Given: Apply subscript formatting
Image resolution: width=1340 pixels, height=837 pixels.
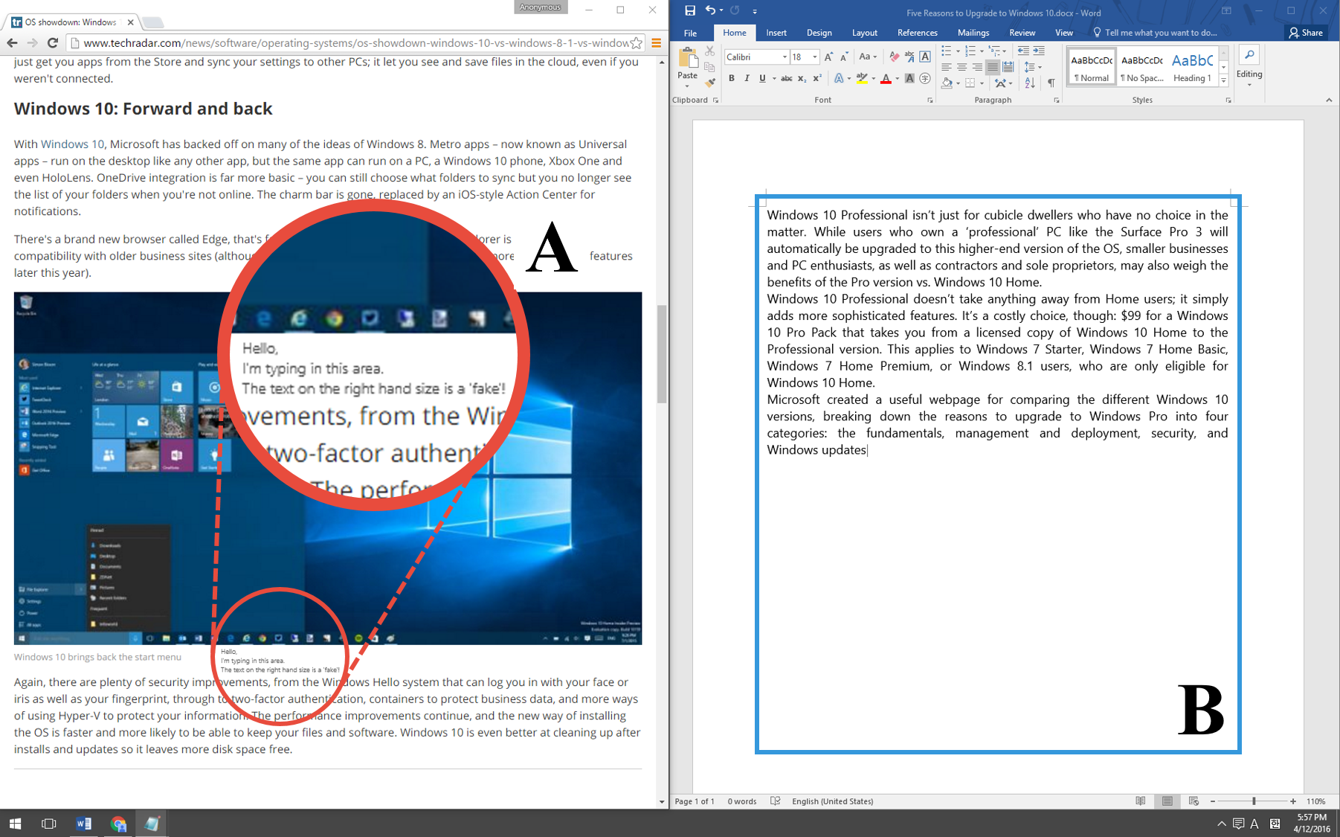Looking at the screenshot, I should (x=802, y=78).
